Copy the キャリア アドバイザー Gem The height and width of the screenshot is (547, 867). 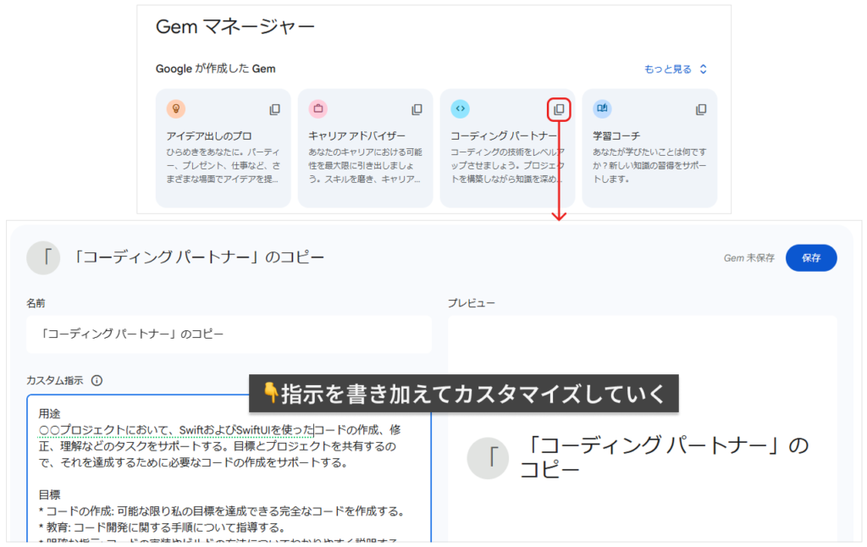point(417,109)
